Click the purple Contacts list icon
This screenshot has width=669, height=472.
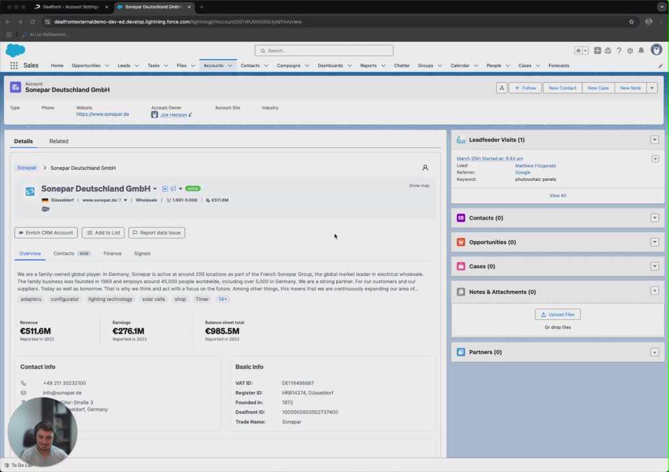click(461, 218)
